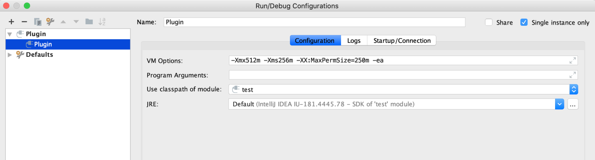The height and width of the screenshot is (160, 595).
Task: Move configuration down arrow
Action: [x=76, y=21]
